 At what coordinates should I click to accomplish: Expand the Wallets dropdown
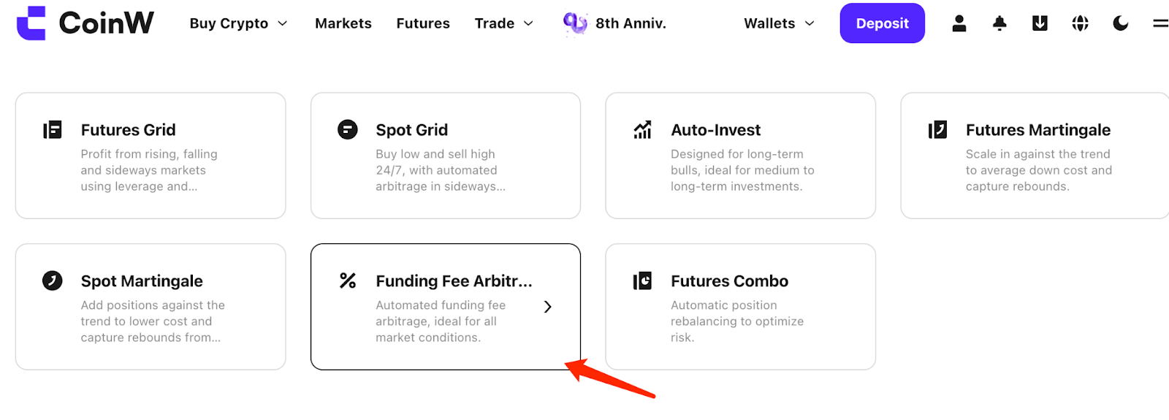tap(779, 23)
